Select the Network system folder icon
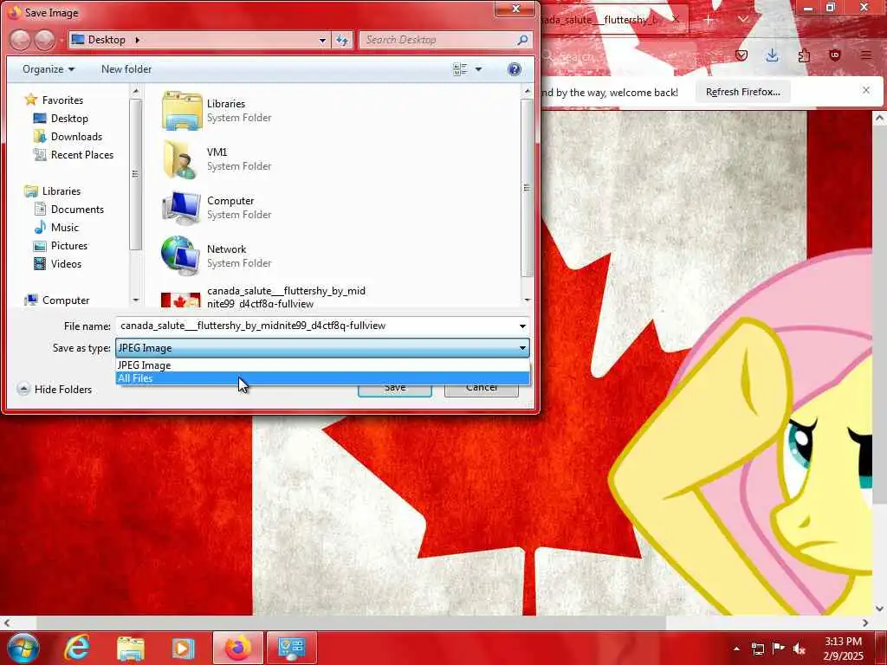 (x=182, y=256)
